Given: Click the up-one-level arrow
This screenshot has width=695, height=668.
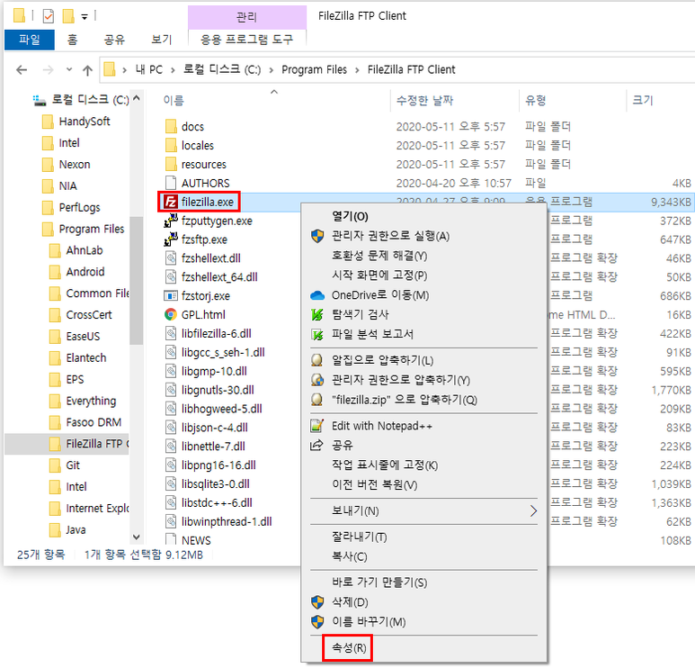Looking at the screenshot, I should click(87, 70).
